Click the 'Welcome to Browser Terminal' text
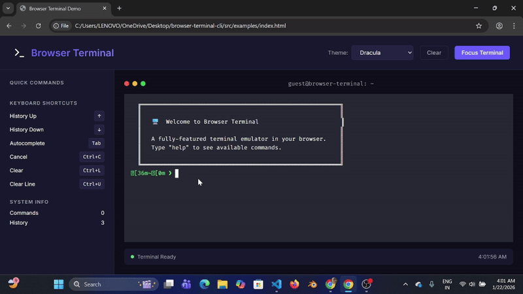The height and width of the screenshot is (294, 523). [x=212, y=122]
